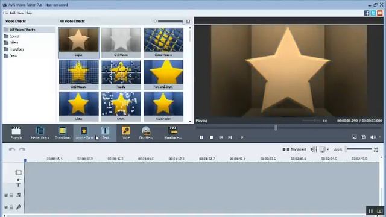Toggle visibility of the voice track

6,207
